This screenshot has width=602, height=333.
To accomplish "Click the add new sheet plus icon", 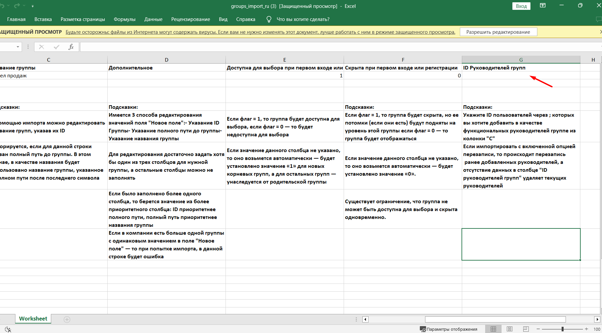I will tap(67, 320).
